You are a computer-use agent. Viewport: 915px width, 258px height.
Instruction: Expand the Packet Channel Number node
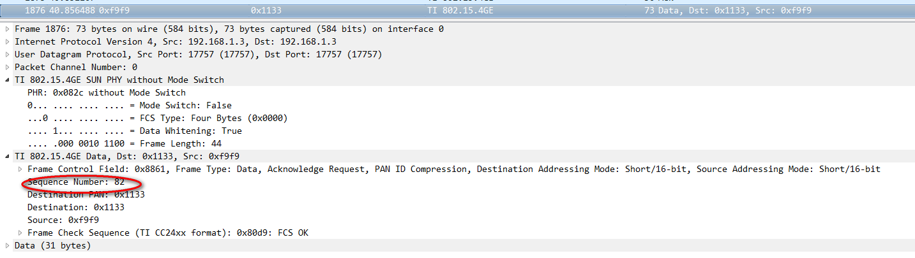click(x=7, y=68)
